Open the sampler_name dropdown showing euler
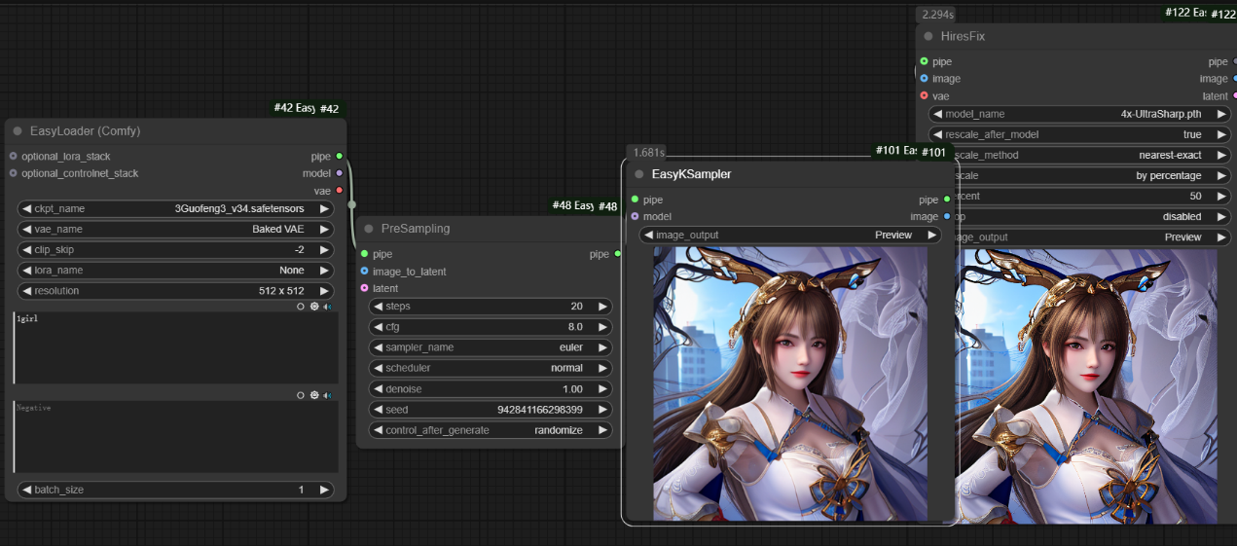The height and width of the screenshot is (546, 1237). [x=491, y=347]
